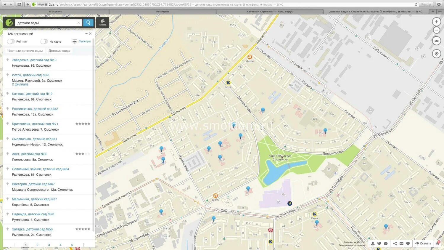Open the news icon with red badge
The width and height of the screenshot is (444, 250).
pyautogui.click(x=437, y=243)
